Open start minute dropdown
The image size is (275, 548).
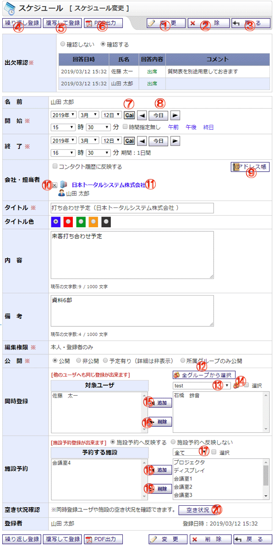99,127
